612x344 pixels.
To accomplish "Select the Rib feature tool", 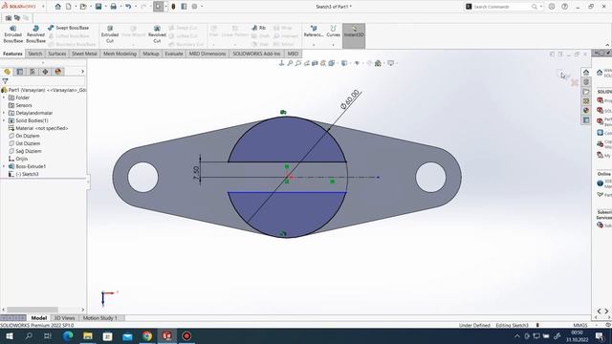I will click(259, 28).
